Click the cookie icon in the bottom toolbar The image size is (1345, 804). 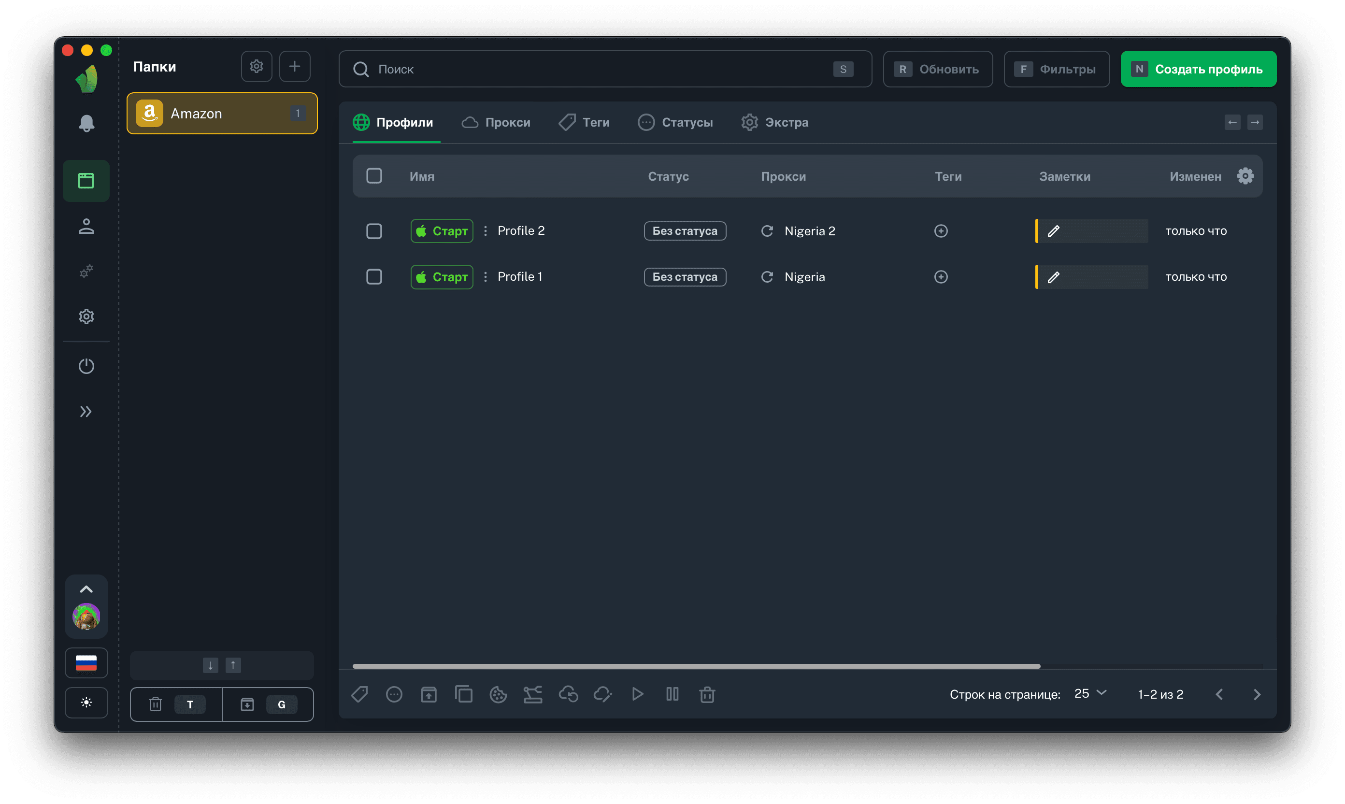point(498,694)
